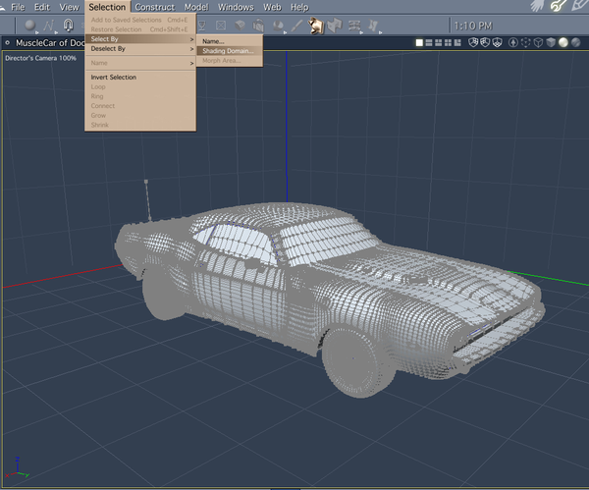Click the third shield-shaped plane icon
The image size is (589, 490).
(x=498, y=43)
